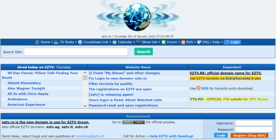Click the Countdown List clock icon
The width and height of the screenshot is (276, 140).
80,42
